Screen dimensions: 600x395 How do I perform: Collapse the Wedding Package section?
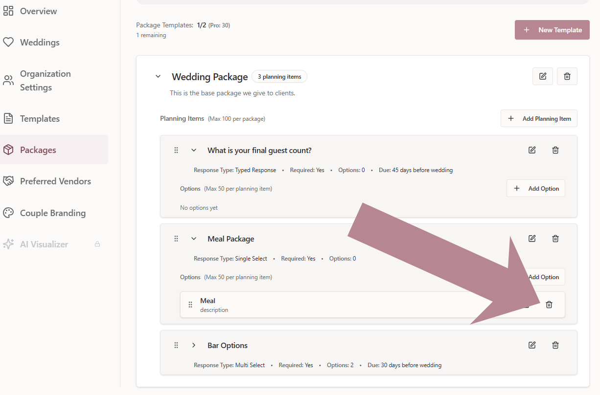coord(158,77)
